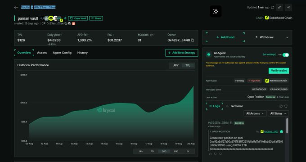The height and width of the screenshot is (162, 306).
Task: Click the CASHCAT/USDG managed pool
Action: [279, 90]
